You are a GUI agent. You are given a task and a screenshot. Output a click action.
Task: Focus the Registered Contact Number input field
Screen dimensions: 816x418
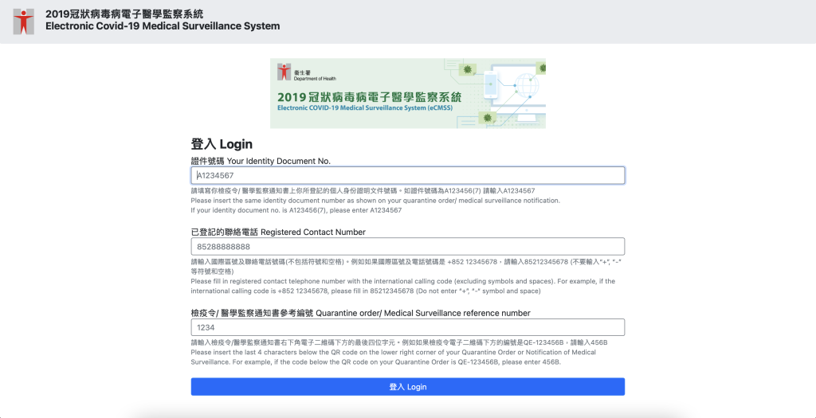[407, 247]
